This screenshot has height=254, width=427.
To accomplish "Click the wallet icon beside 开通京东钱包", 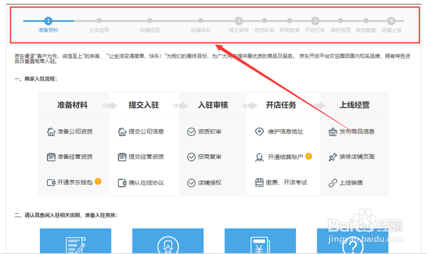I will pos(51,182).
